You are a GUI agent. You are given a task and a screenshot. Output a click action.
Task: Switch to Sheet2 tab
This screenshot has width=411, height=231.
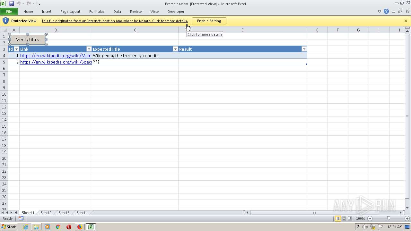[46, 213]
